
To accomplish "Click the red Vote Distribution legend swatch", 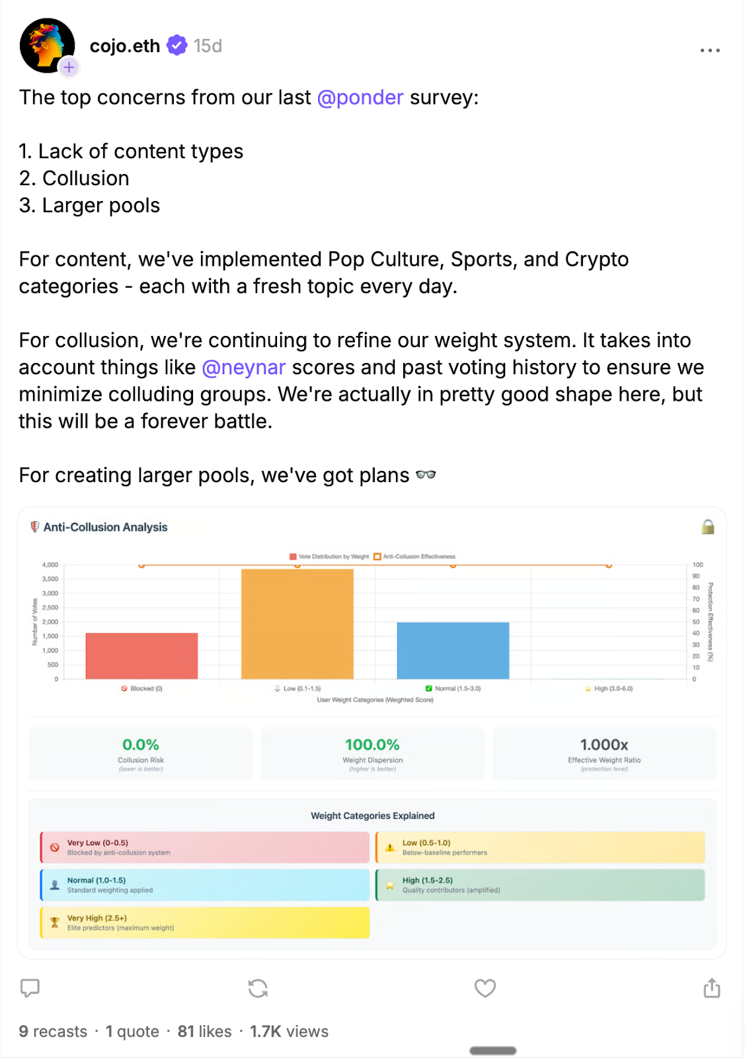I will [x=293, y=557].
